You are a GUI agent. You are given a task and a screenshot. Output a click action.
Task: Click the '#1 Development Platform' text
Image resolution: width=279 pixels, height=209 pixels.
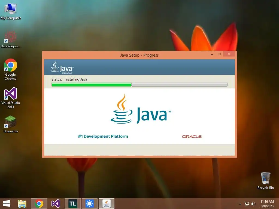(103, 136)
